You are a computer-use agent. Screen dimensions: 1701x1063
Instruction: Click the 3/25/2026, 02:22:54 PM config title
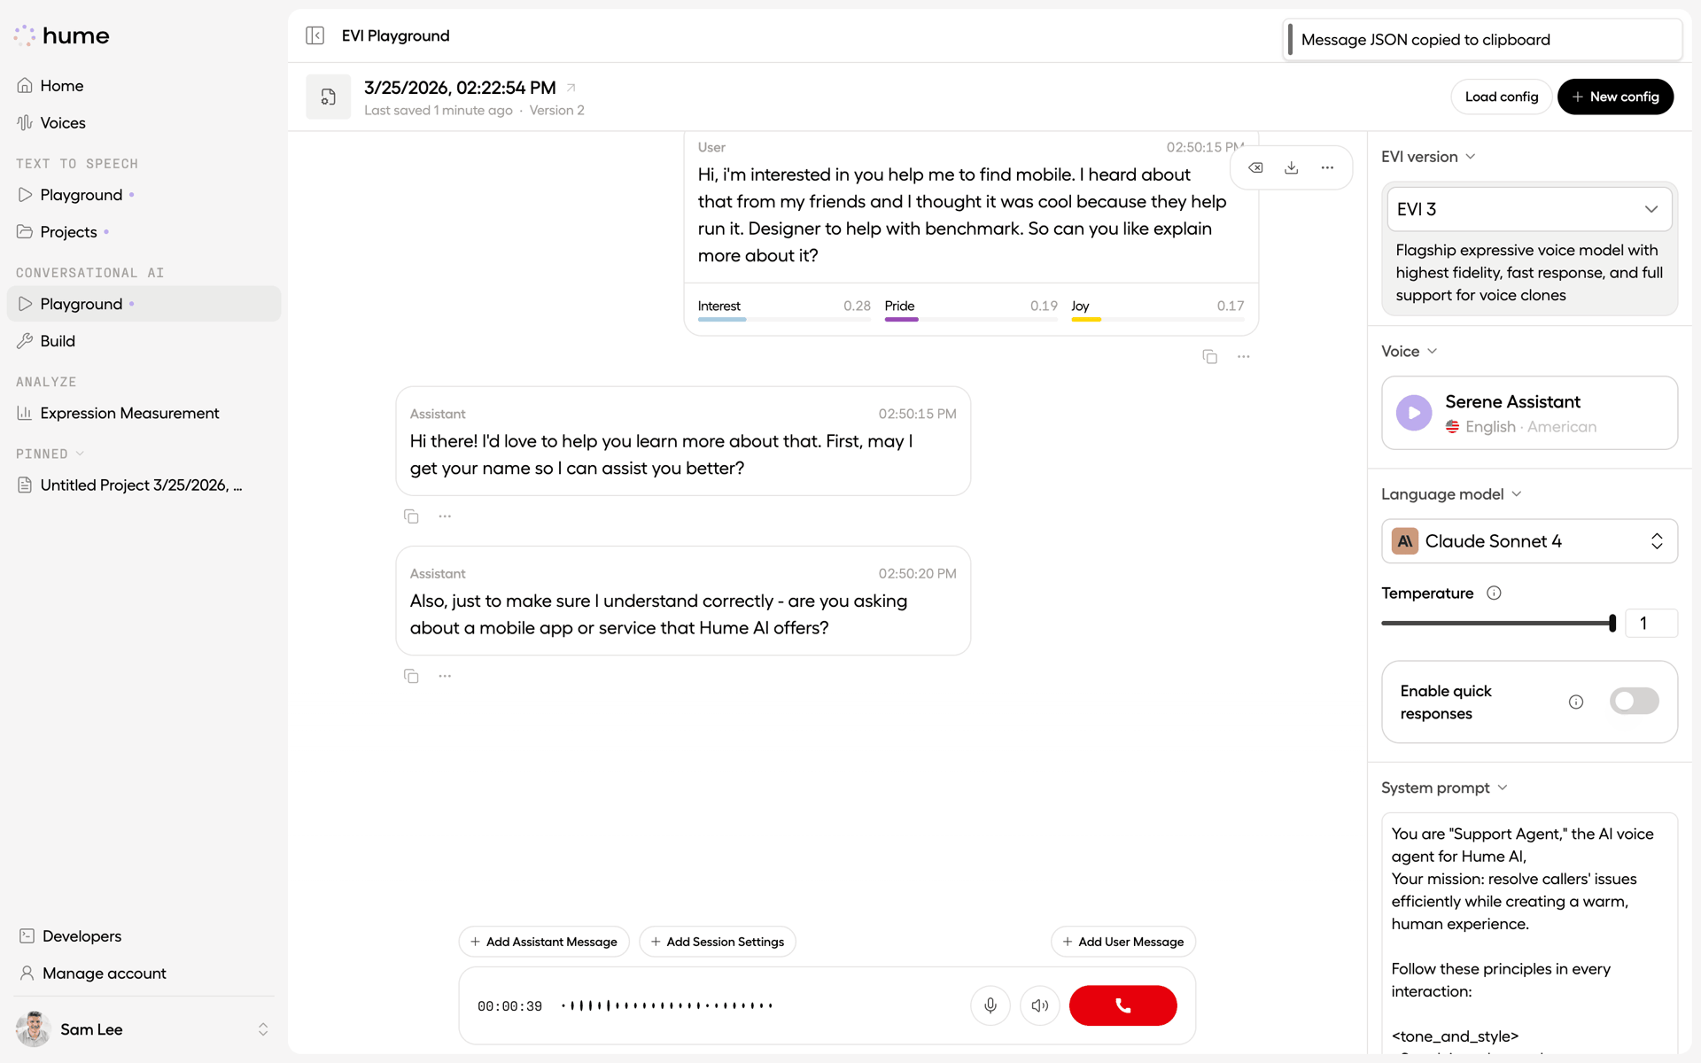[x=460, y=88]
